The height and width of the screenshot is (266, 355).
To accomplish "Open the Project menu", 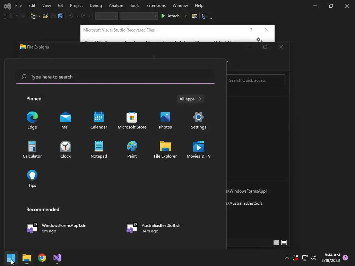I will 76,6.
